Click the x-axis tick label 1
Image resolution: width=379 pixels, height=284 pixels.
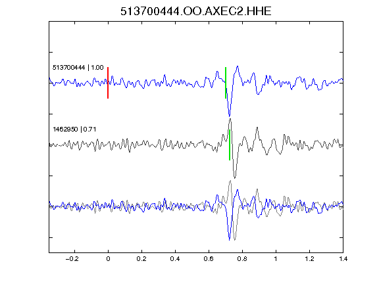tap(276, 259)
